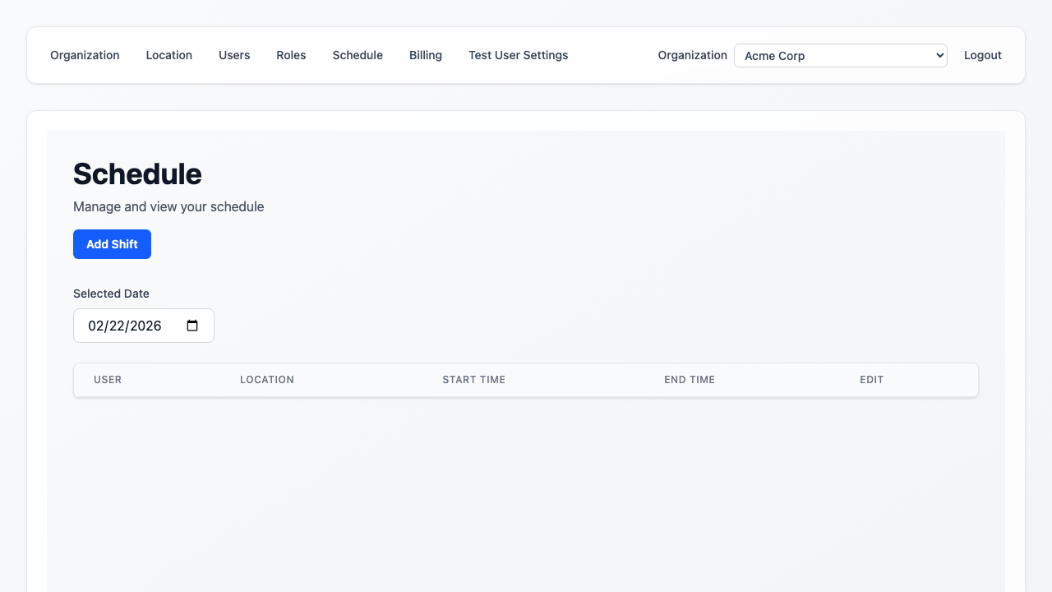This screenshot has width=1052, height=592.
Task: Navigate to the Location page
Action: [x=168, y=55]
